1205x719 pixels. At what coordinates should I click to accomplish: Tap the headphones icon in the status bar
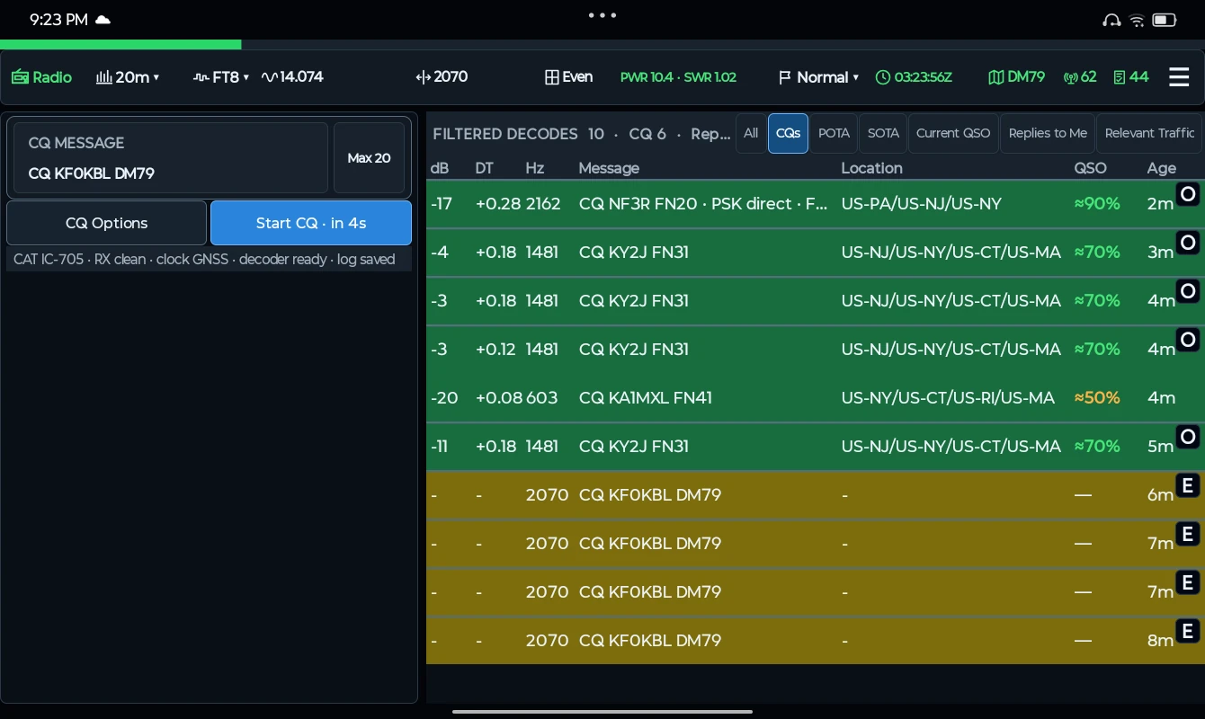[x=1111, y=20]
